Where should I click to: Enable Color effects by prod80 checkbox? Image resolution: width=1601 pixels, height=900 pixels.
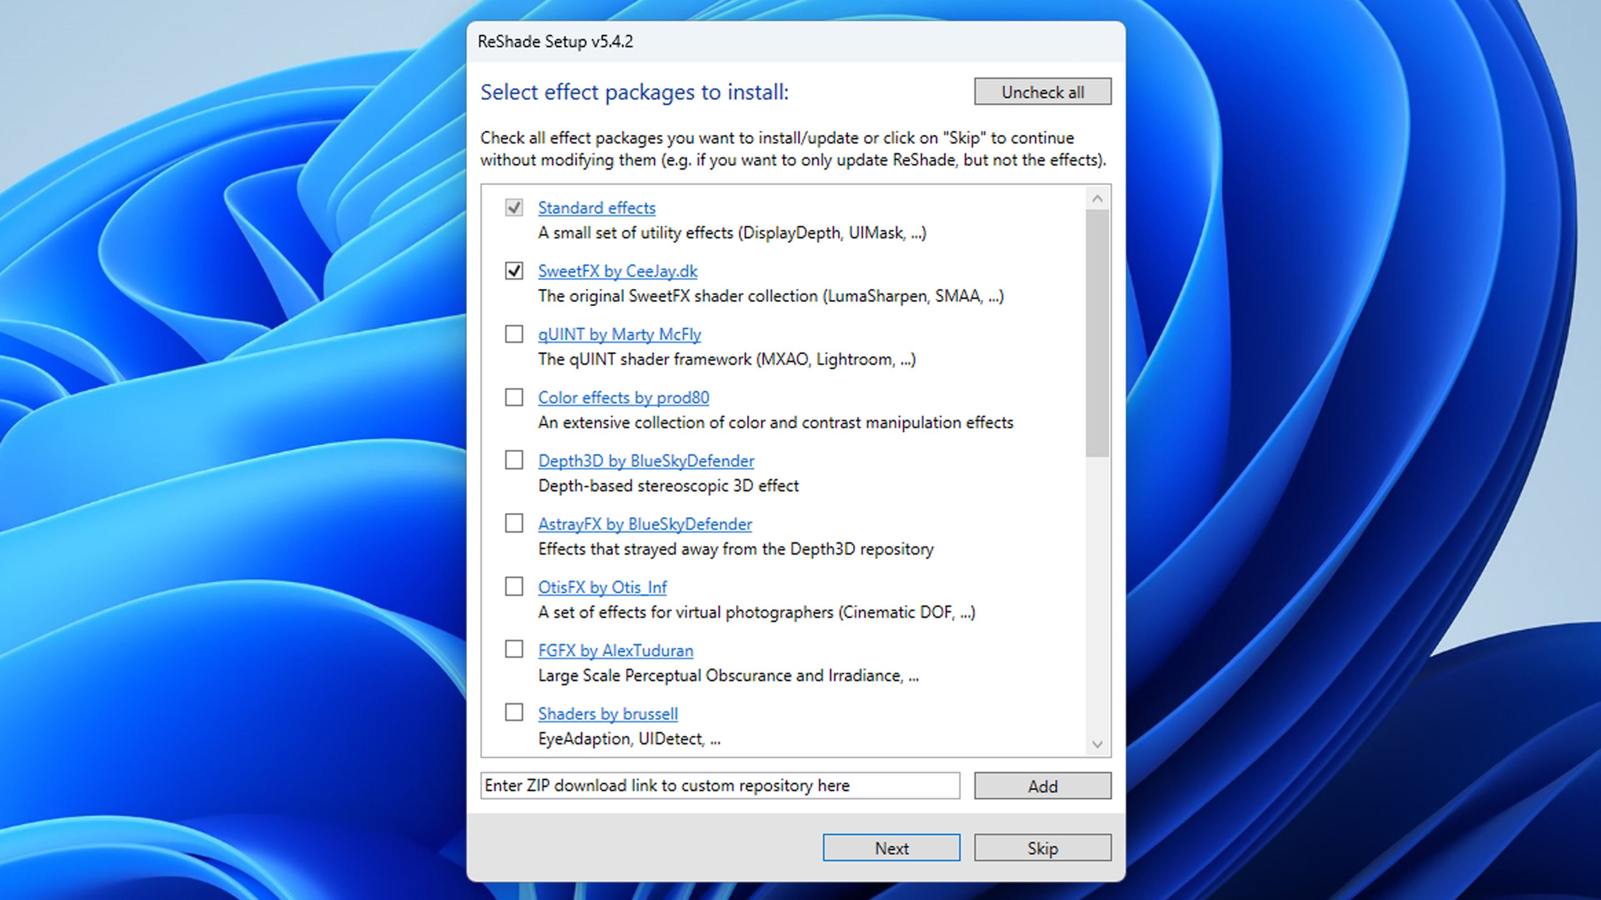click(x=514, y=397)
